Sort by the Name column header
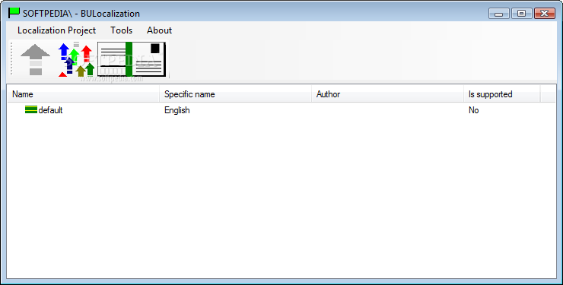 83,94
